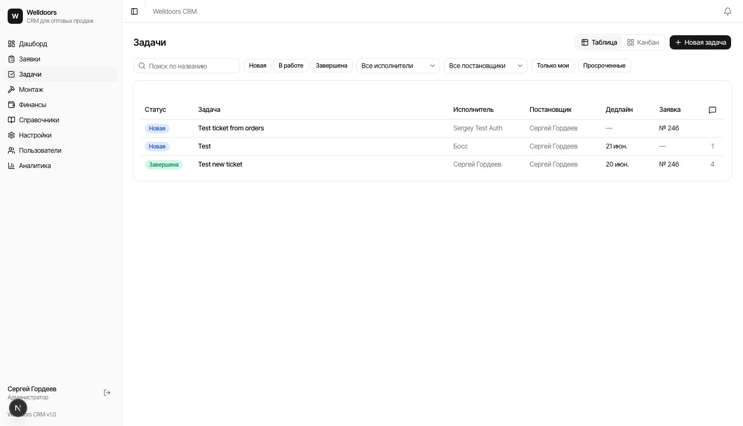Click the comments column header icon
Image resolution: width=743 pixels, height=426 pixels.
(713, 110)
